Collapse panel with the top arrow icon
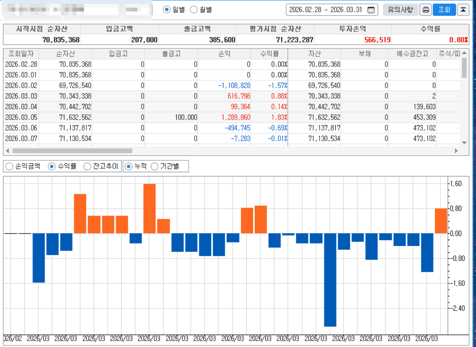Viewport: 476px width, 347px height. 463,10
